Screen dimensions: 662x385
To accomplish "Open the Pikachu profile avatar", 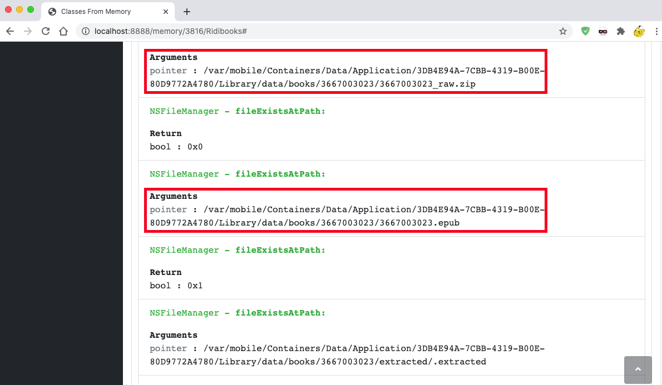I will [x=639, y=31].
